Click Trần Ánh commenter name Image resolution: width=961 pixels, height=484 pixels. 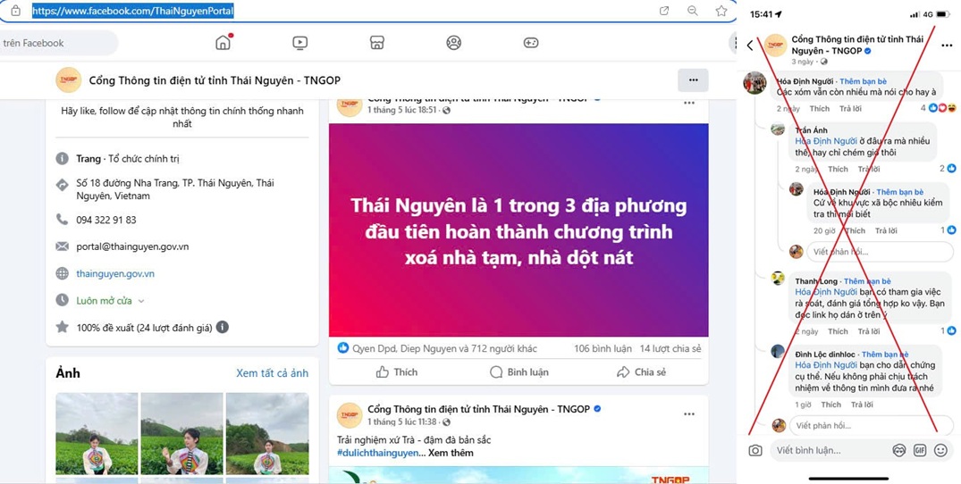pyautogui.click(x=812, y=130)
